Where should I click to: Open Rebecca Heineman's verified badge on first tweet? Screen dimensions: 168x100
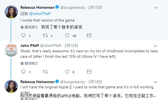pos(57,7)
